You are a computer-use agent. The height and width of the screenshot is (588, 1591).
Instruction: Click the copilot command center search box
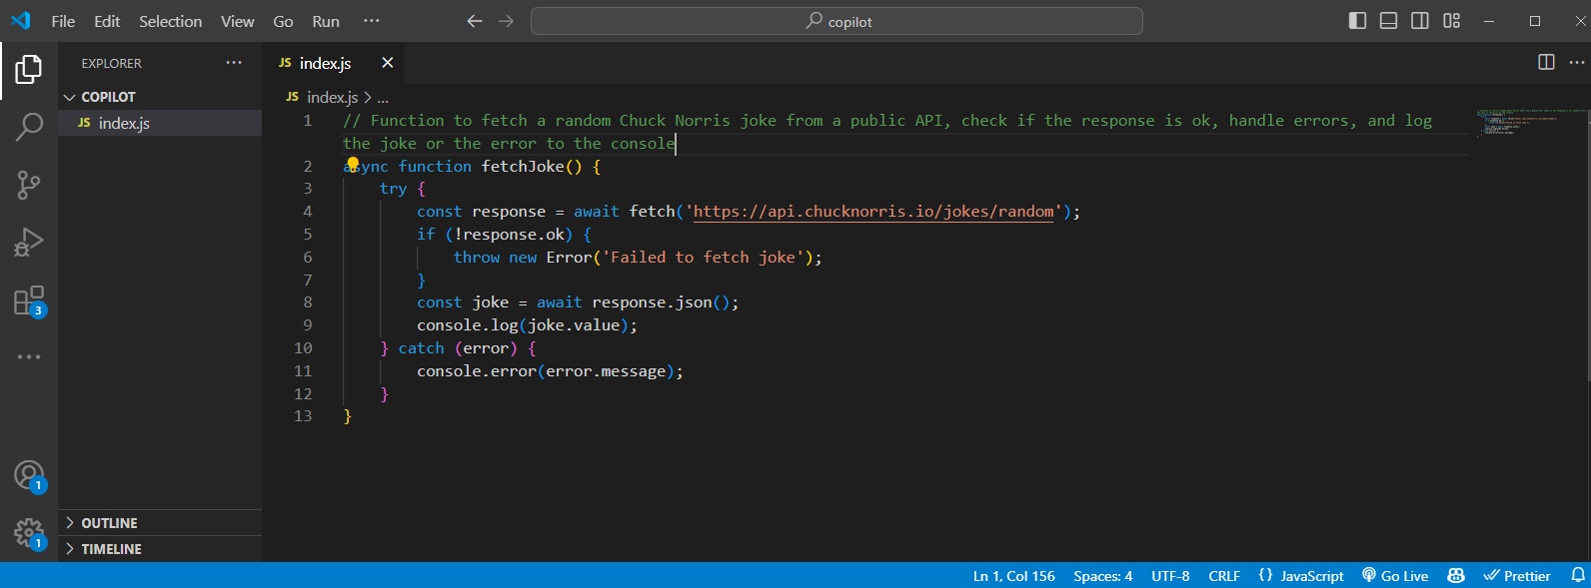(836, 21)
